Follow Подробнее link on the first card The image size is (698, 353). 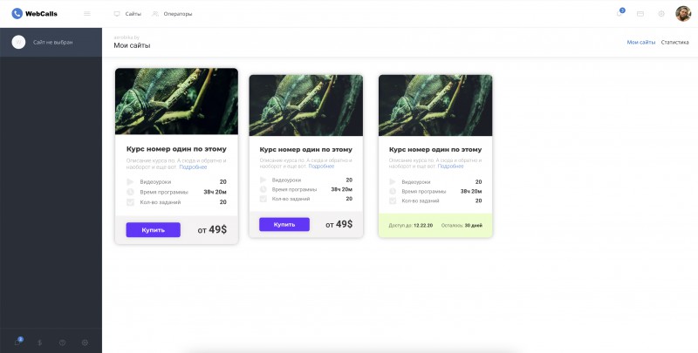pyautogui.click(x=193, y=166)
